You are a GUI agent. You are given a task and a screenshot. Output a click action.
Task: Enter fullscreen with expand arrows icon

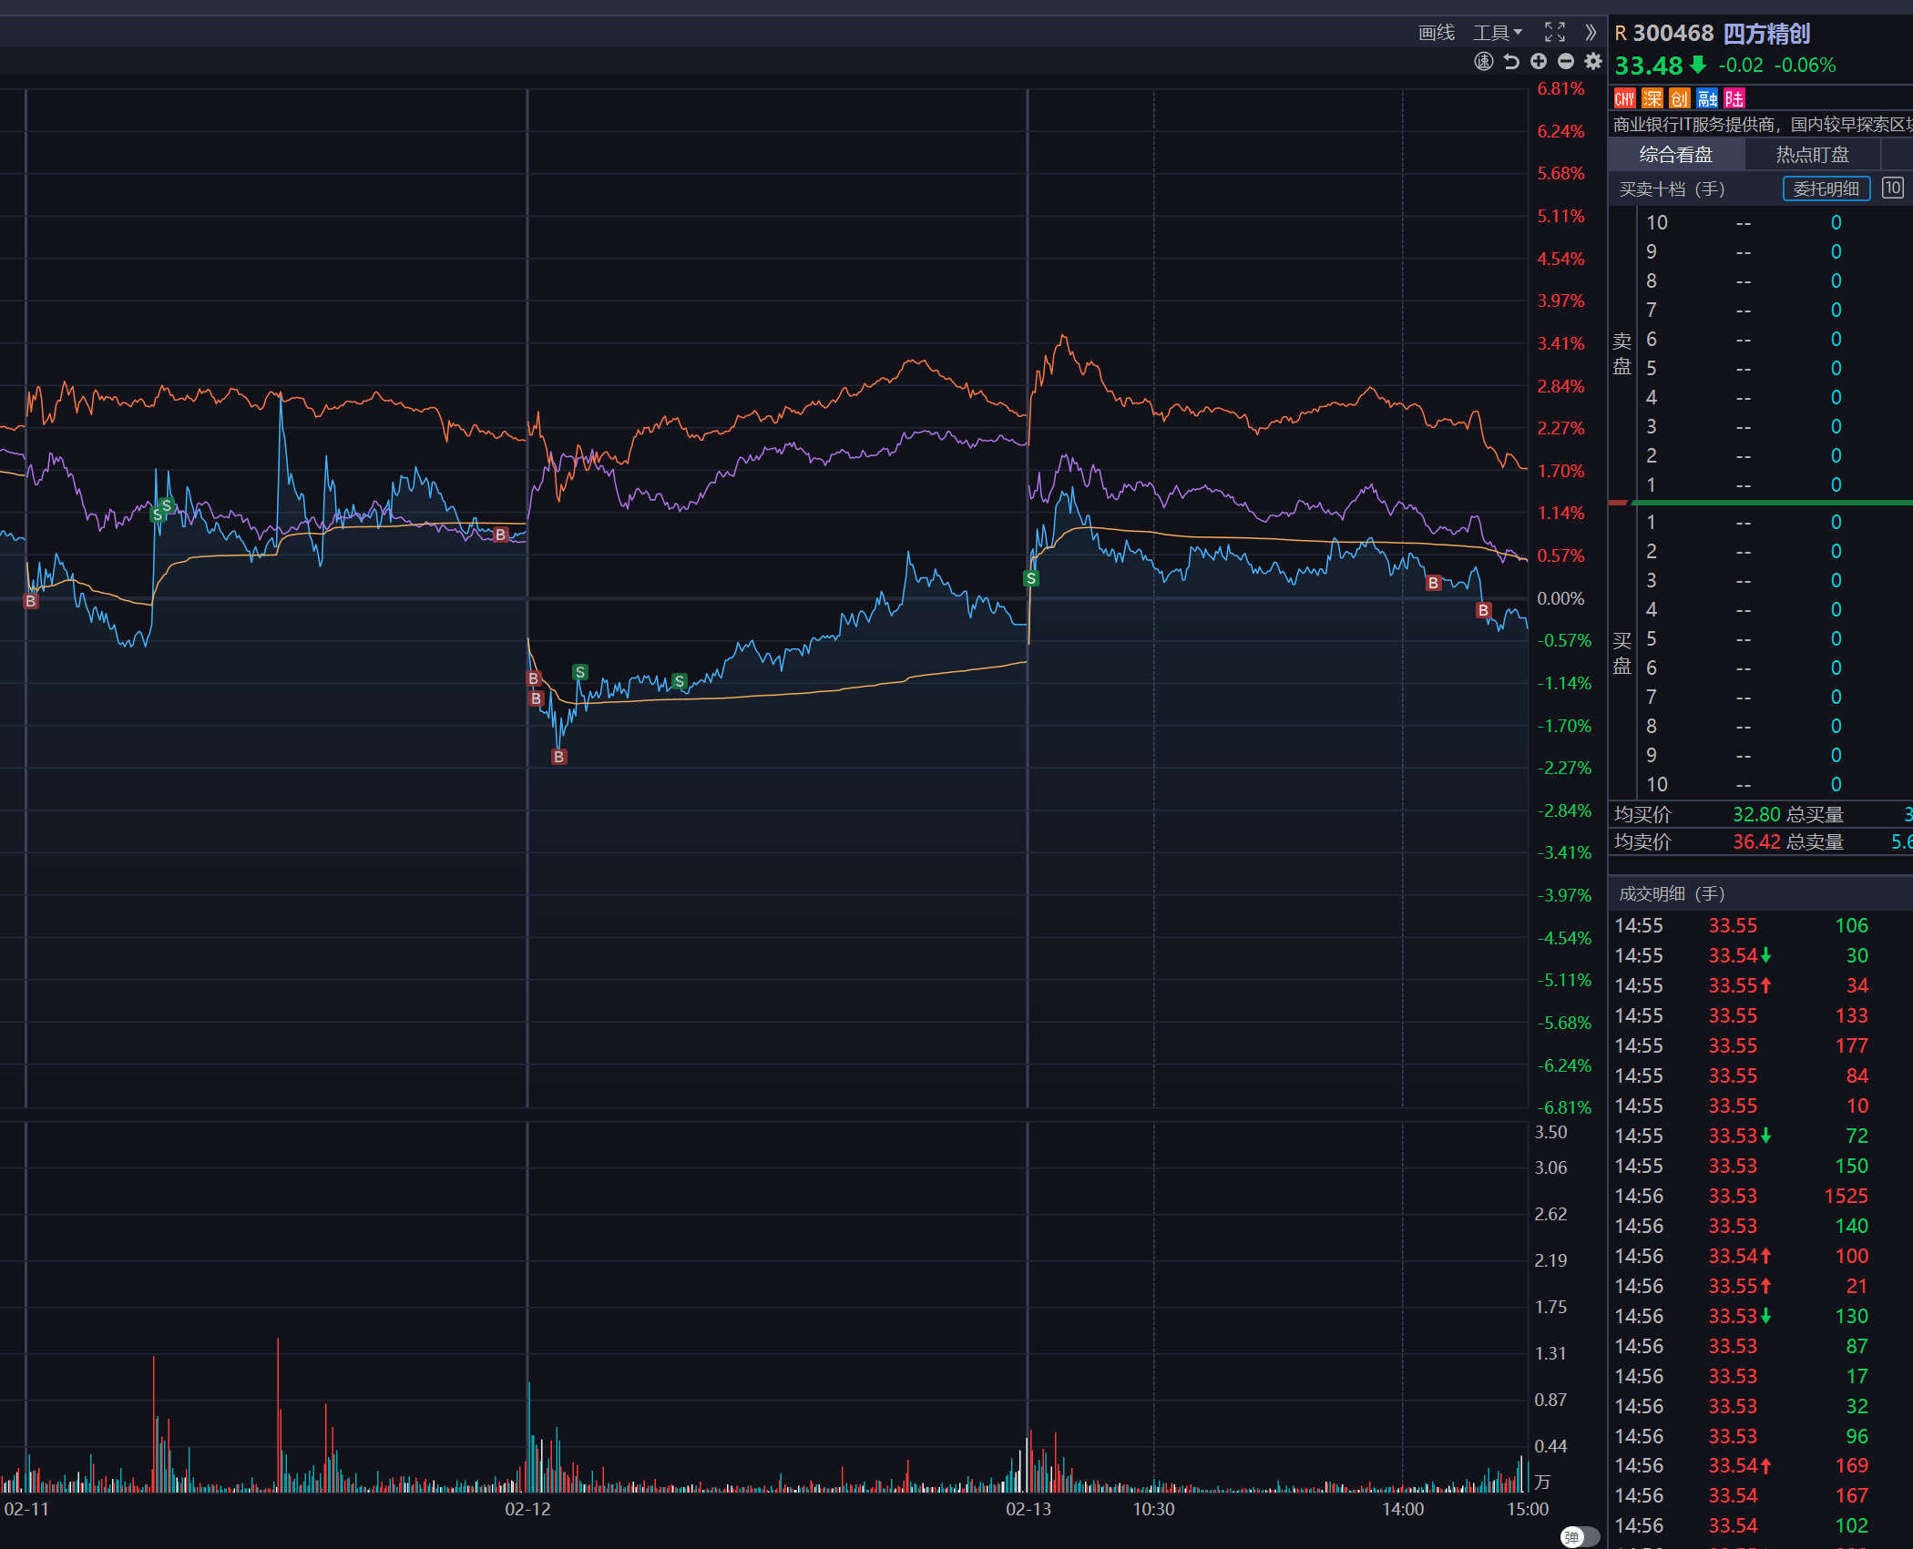coord(1555,33)
